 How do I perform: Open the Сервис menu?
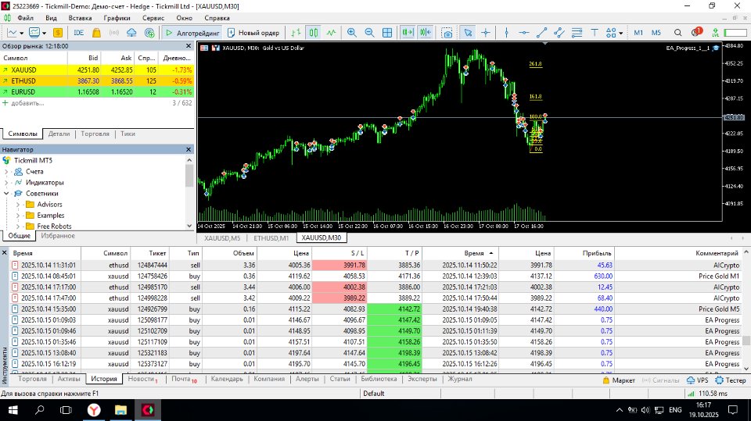pos(153,18)
